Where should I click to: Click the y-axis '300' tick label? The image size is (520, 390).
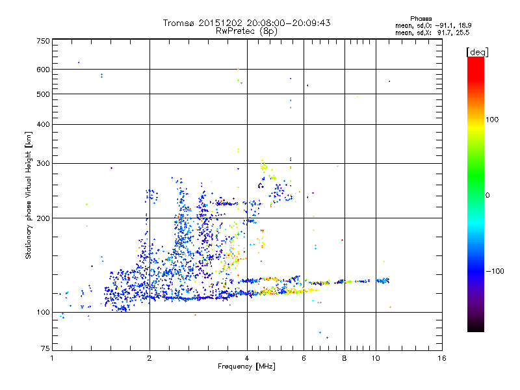pos(44,164)
